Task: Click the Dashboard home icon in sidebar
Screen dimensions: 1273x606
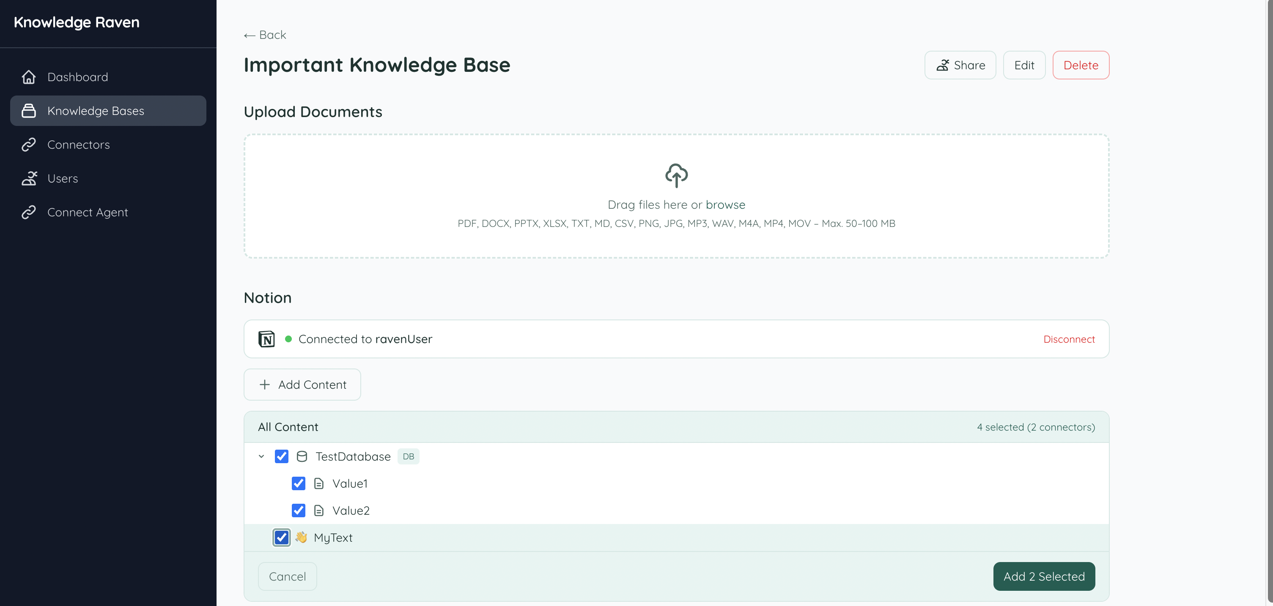Action: click(x=29, y=77)
